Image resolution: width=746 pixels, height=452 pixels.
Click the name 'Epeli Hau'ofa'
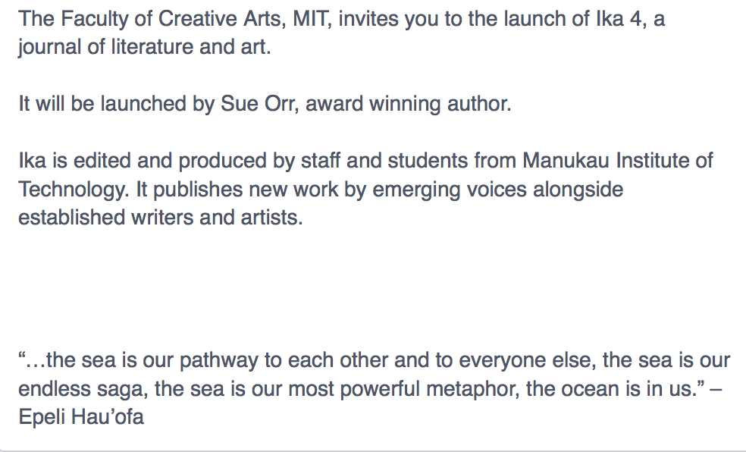[x=81, y=416]
